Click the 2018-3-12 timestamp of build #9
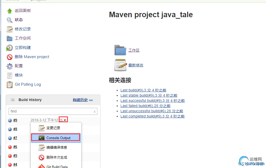The image size is (266, 168). tap(47, 120)
